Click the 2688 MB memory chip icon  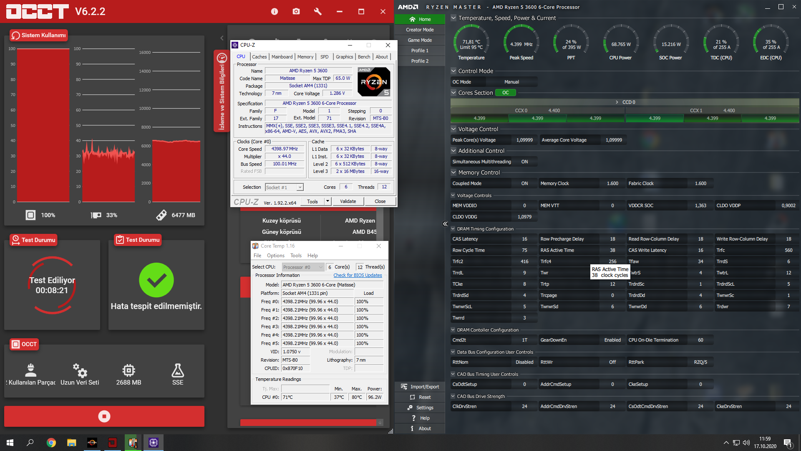(x=128, y=370)
